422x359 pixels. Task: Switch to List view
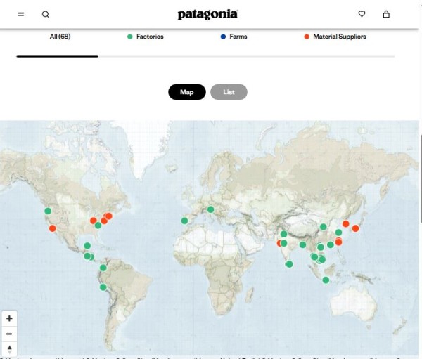pos(229,92)
